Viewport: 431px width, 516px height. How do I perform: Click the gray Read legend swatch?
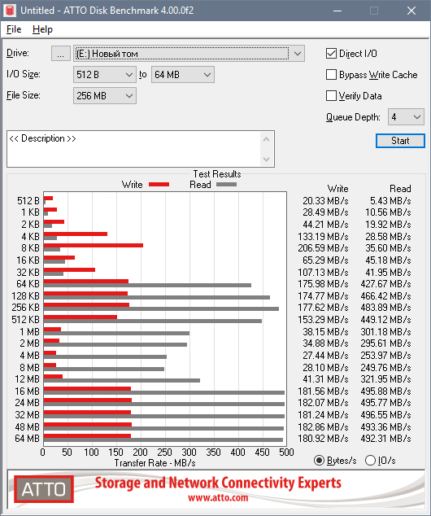[226, 185]
